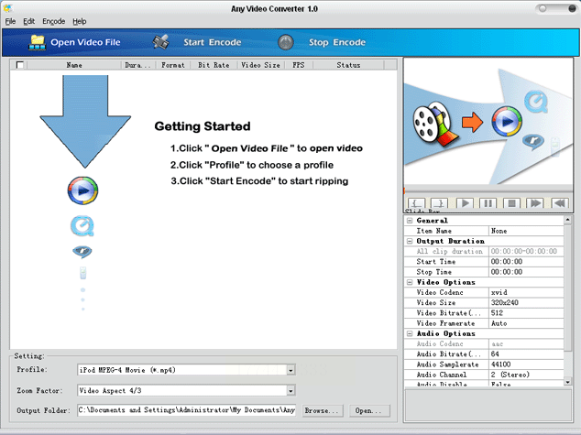Screen dimensions: 581x435
Task: Click the Output Folder path field
Action: [x=186, y=411]
